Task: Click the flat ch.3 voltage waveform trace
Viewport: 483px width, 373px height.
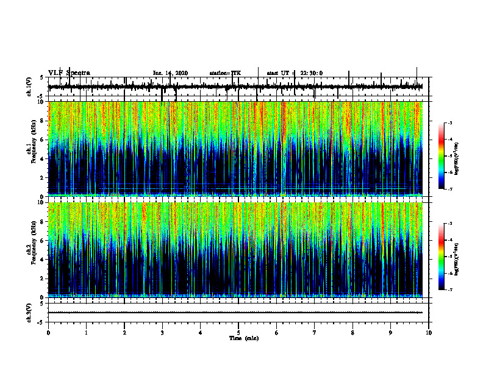Action: pos(235,313)
